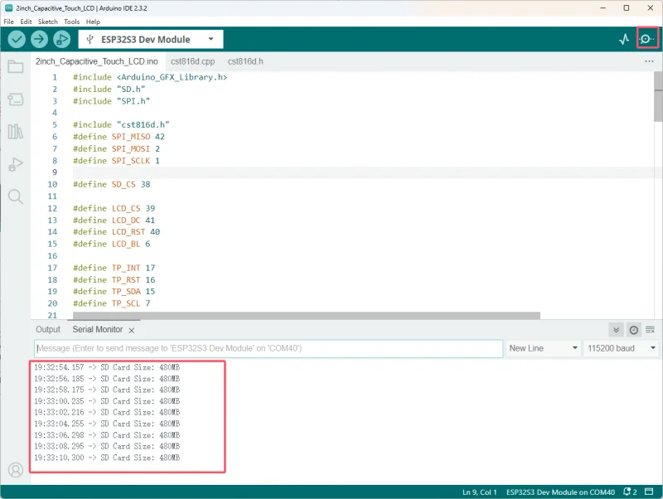Click ESP32S3 Dev Module on COM40 status
The height and width of the screenshot is (499, 663).
pos(561,492)
